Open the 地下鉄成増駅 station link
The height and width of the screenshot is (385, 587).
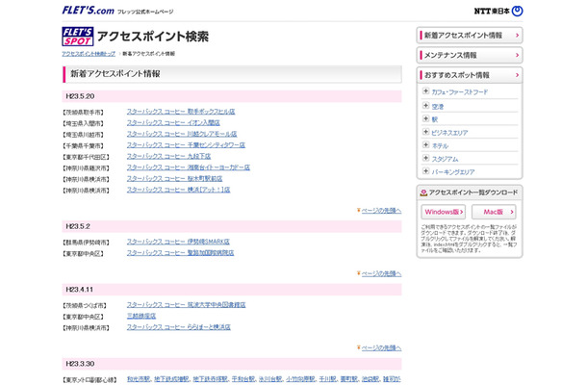pyautogui.click(x=172, y=379)
